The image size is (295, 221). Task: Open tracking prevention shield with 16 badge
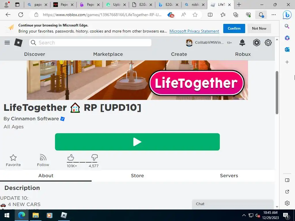(171, 15)
